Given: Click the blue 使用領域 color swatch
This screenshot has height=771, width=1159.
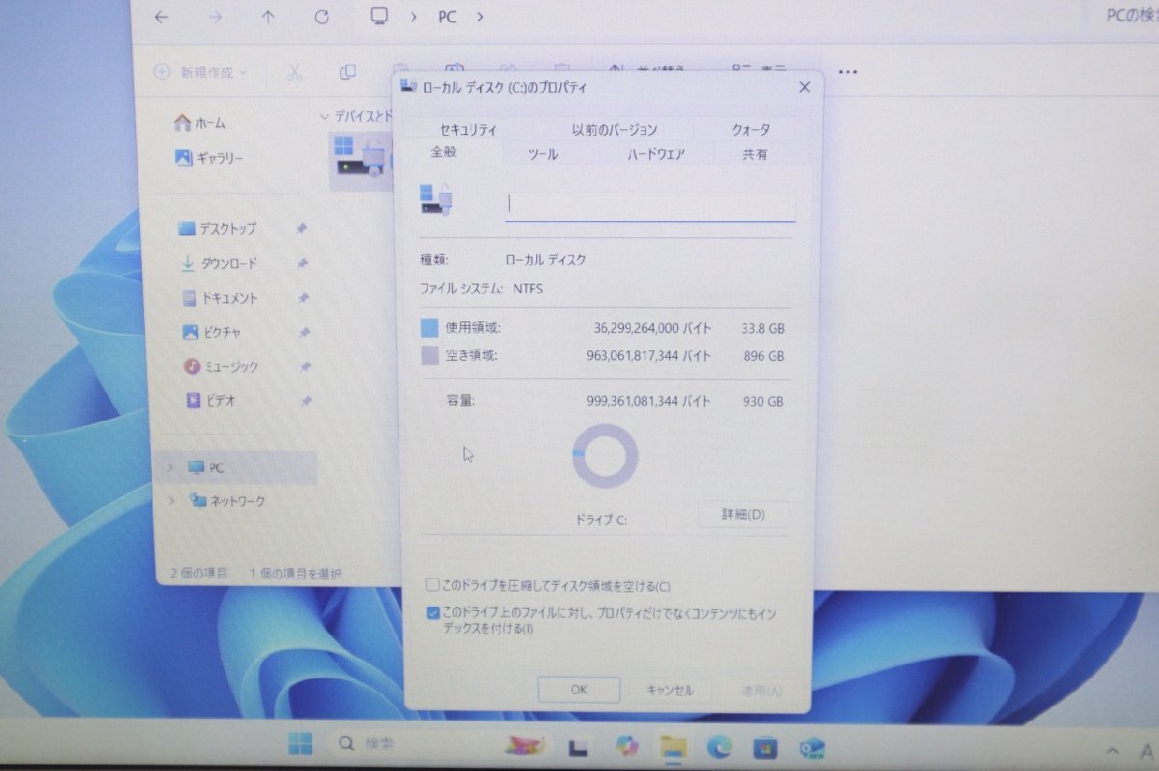Looking at the screenshot, I should point(429,328).
